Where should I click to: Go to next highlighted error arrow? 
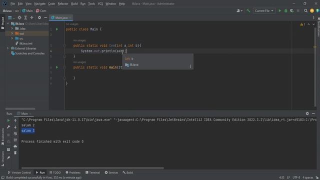pyautogui.click(x=313, y=24)
